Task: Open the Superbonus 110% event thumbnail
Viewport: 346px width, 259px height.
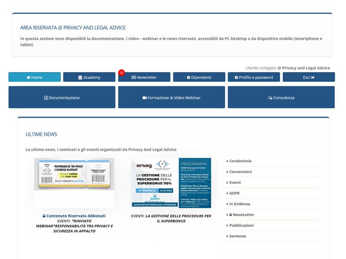Action: (x=171, y=183)
